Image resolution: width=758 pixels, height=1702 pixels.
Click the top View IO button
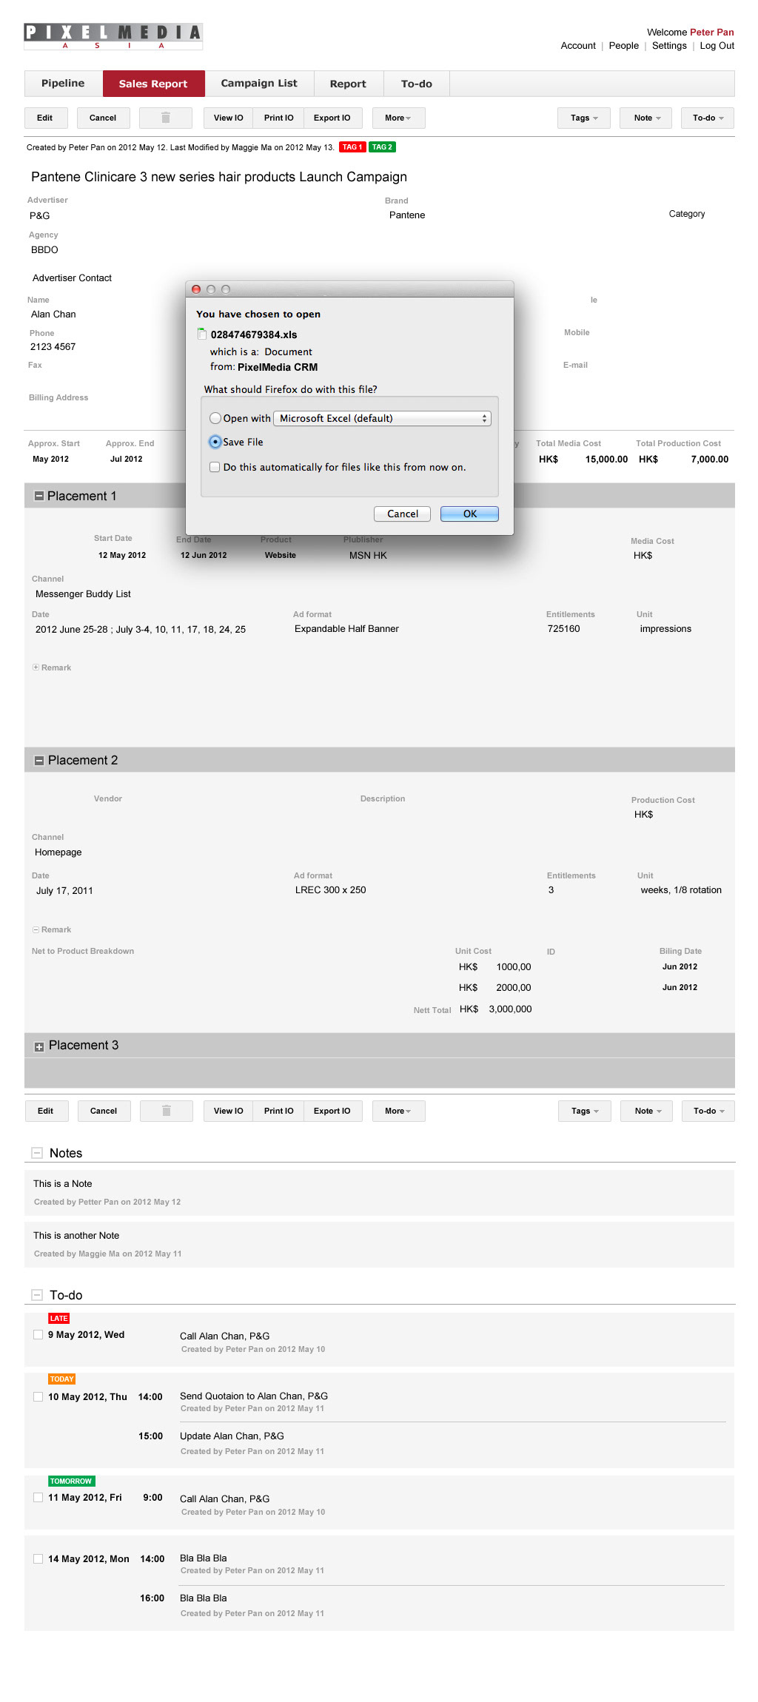[228, 118]
